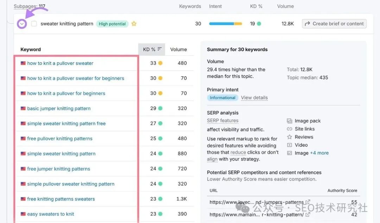Click the SERP features link
This screenshot has width=380, height=223.
(222, 120)
